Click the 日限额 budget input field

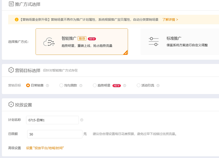[54, 134]
